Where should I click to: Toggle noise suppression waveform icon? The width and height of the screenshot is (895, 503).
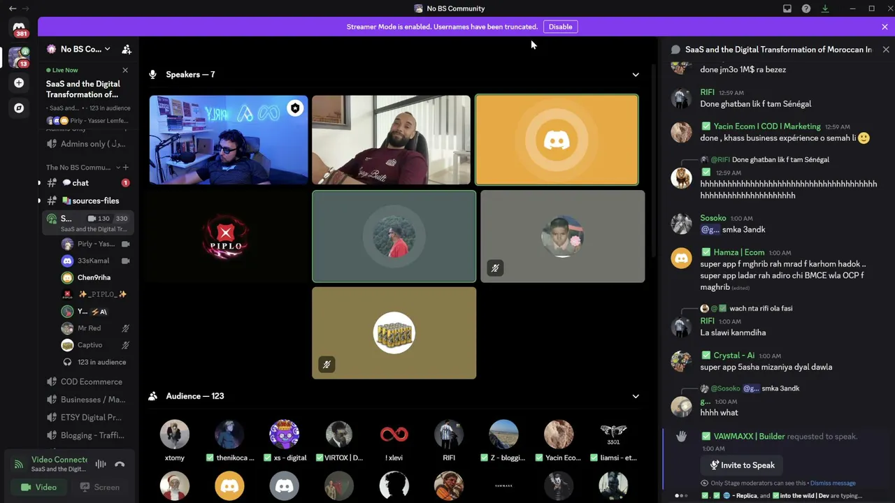tap(101, 464)
